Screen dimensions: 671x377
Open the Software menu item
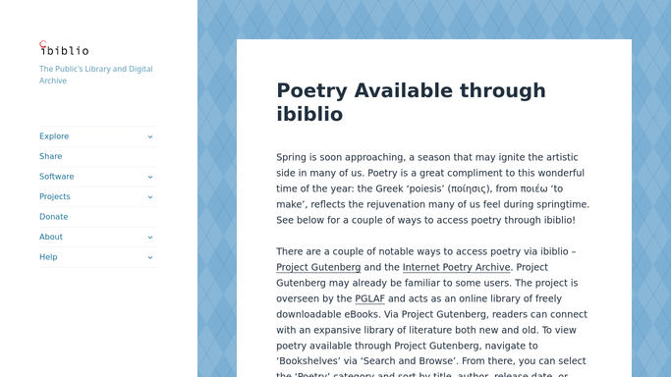pyautogui.click(x=56, y=177)
